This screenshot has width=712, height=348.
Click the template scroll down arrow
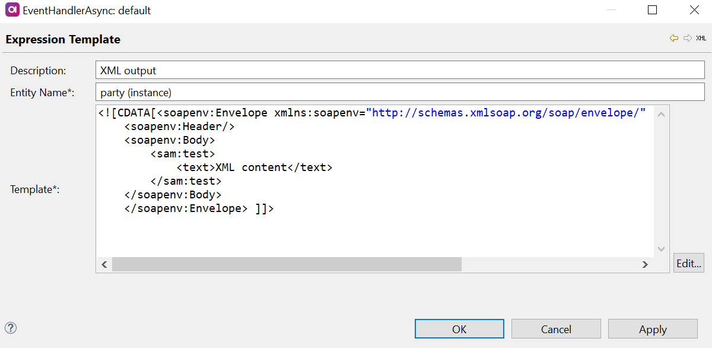[x=662, y=249]
